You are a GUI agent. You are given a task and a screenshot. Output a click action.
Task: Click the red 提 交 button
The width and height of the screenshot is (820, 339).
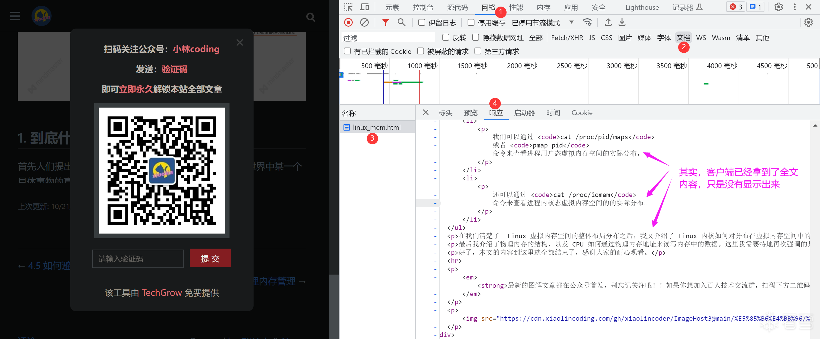tap(210, 258)
